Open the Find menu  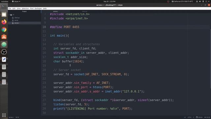(x=32, y=8)
